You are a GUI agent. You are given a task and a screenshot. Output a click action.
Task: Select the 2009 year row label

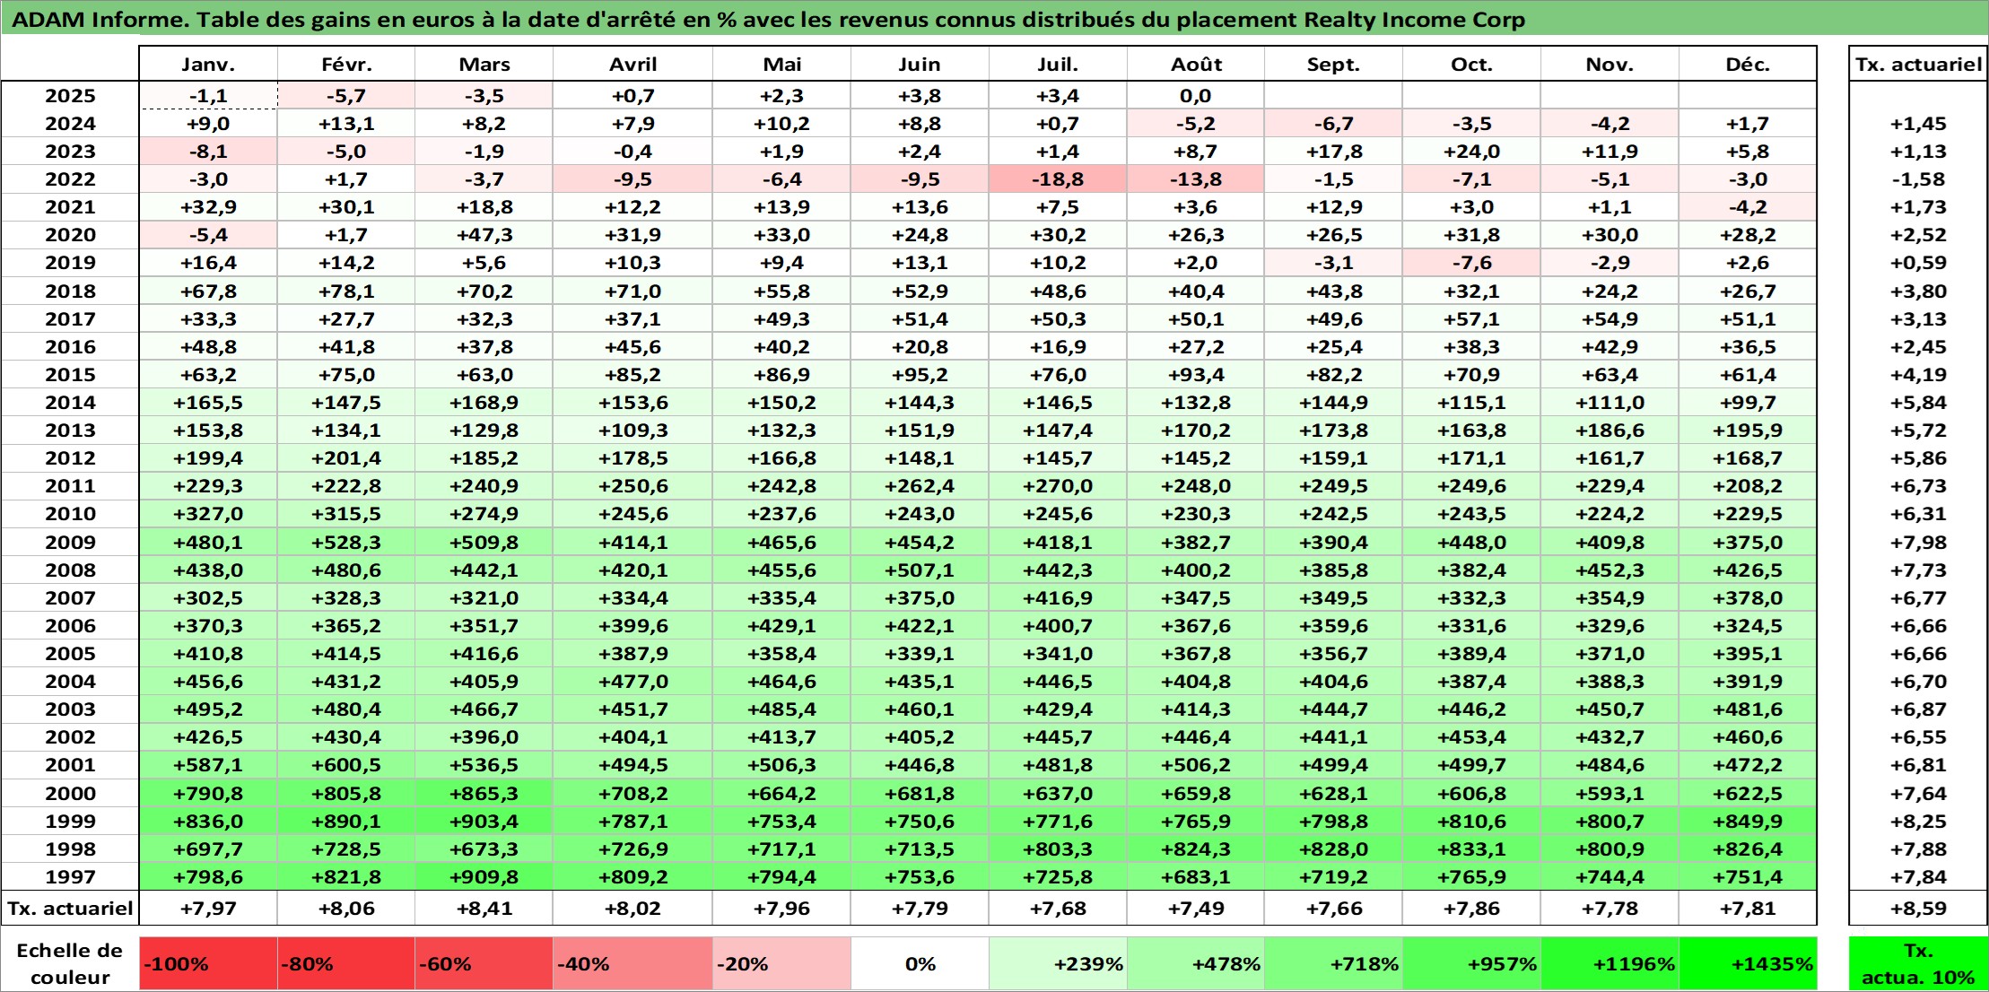(x=70, y=543)
